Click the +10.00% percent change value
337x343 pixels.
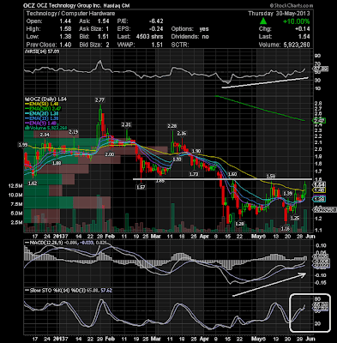pos(296,21)
